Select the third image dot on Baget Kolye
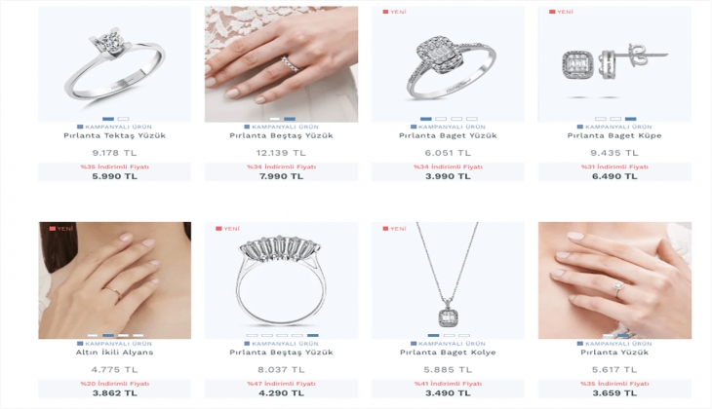 coord(464,336)
